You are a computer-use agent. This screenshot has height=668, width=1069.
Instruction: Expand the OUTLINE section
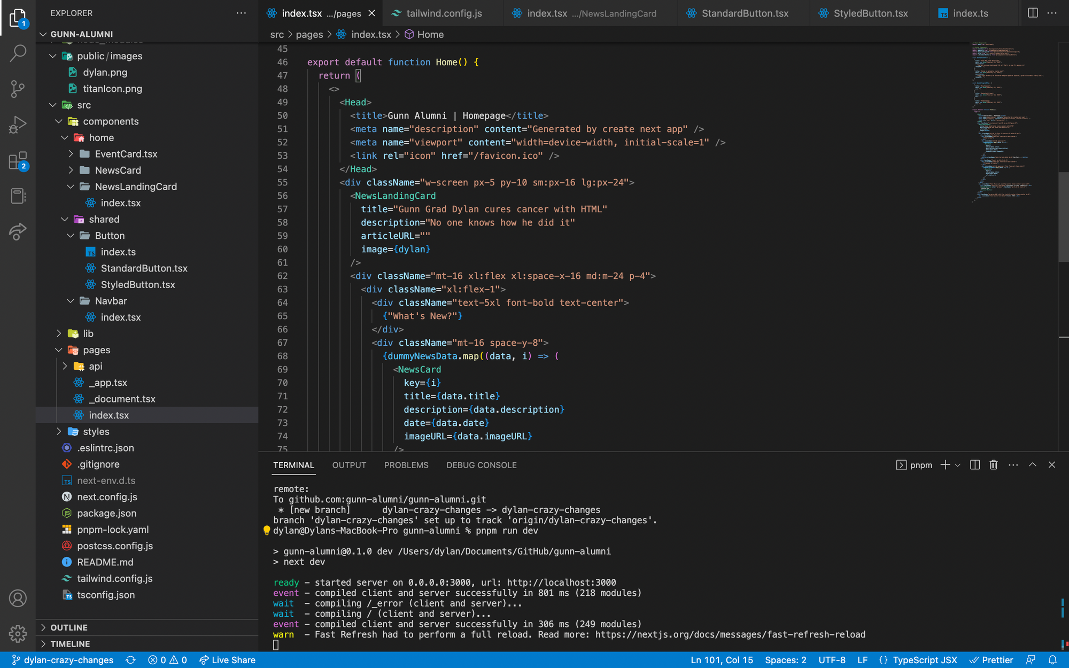tap(147, 627)
